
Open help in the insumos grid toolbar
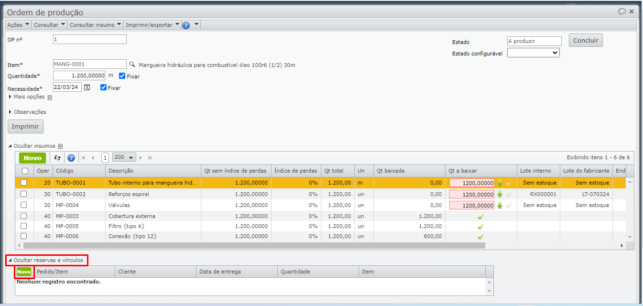(x=71, y=157)
